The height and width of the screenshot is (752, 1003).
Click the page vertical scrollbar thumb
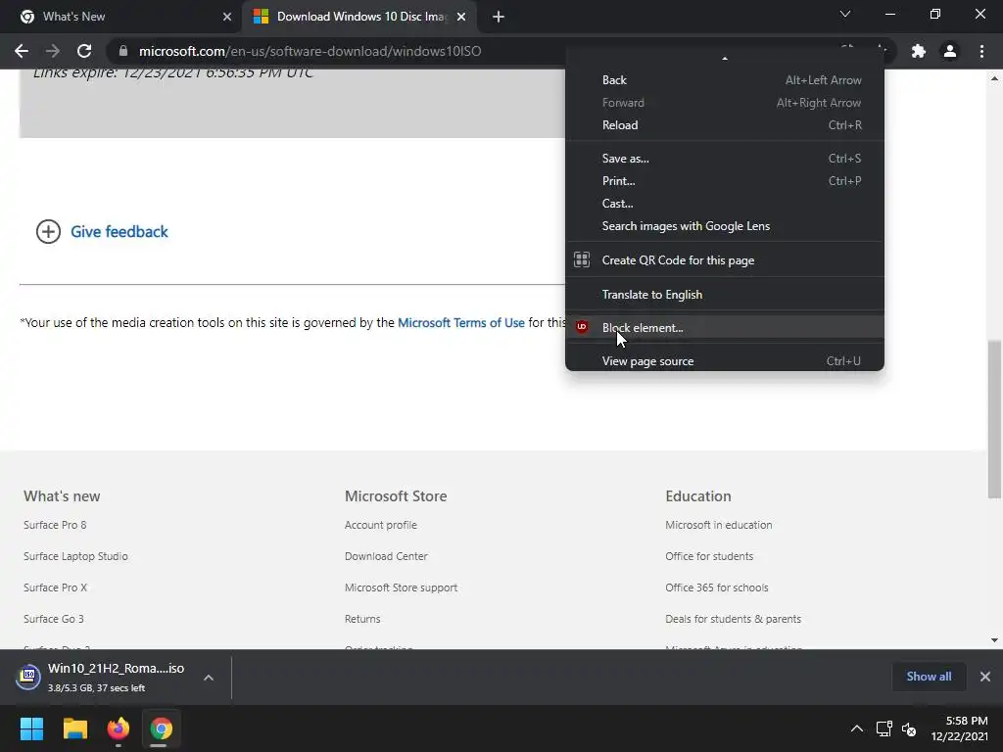(994, 419)
